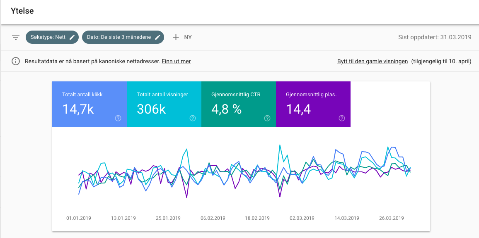479x238 pixels.
Task: Follow the Finn ut mer link
Action: click(176, 61)
